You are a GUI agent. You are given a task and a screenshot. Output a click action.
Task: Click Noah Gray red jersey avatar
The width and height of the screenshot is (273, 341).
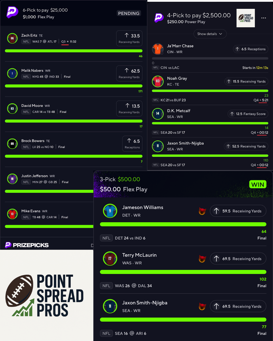coord(158,81)
